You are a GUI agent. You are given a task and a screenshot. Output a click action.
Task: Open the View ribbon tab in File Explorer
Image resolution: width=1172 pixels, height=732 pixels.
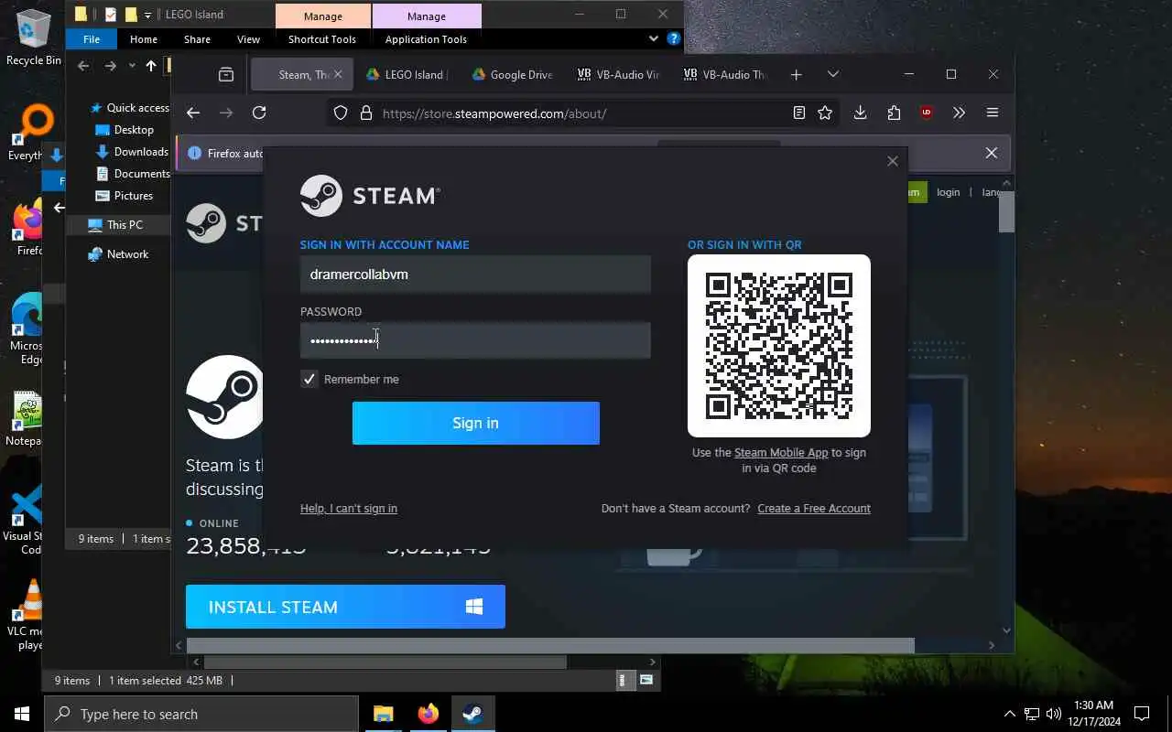click(248, 39)
